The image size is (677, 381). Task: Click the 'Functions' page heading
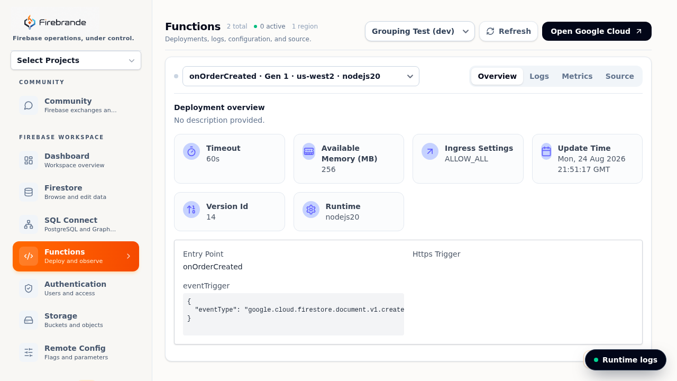(x=193, y=26)
